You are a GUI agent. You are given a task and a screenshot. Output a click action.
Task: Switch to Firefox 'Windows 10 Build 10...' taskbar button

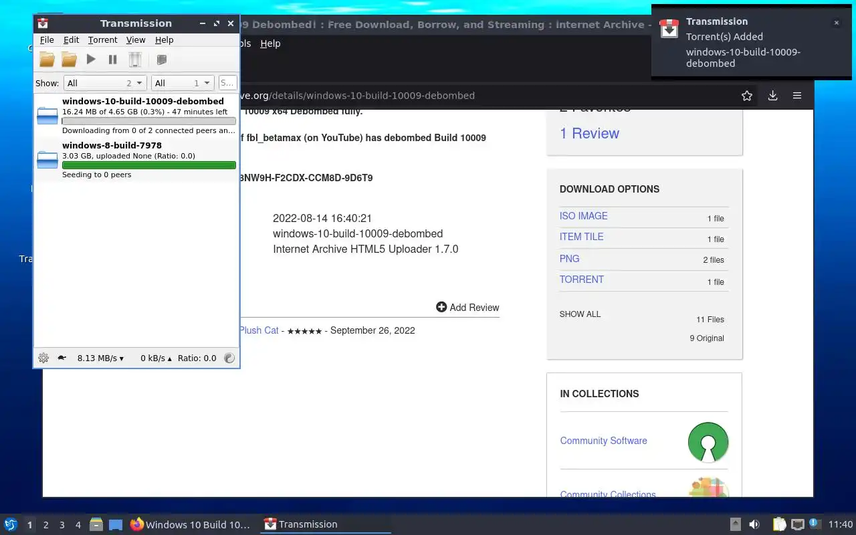point(190,524)
